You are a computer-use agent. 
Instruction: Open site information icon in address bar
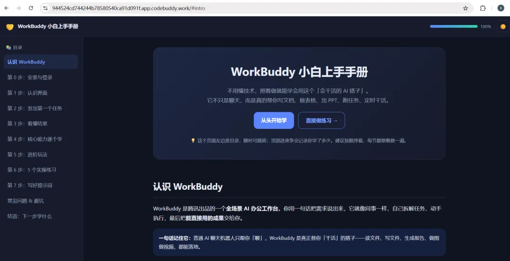(45, 8)
